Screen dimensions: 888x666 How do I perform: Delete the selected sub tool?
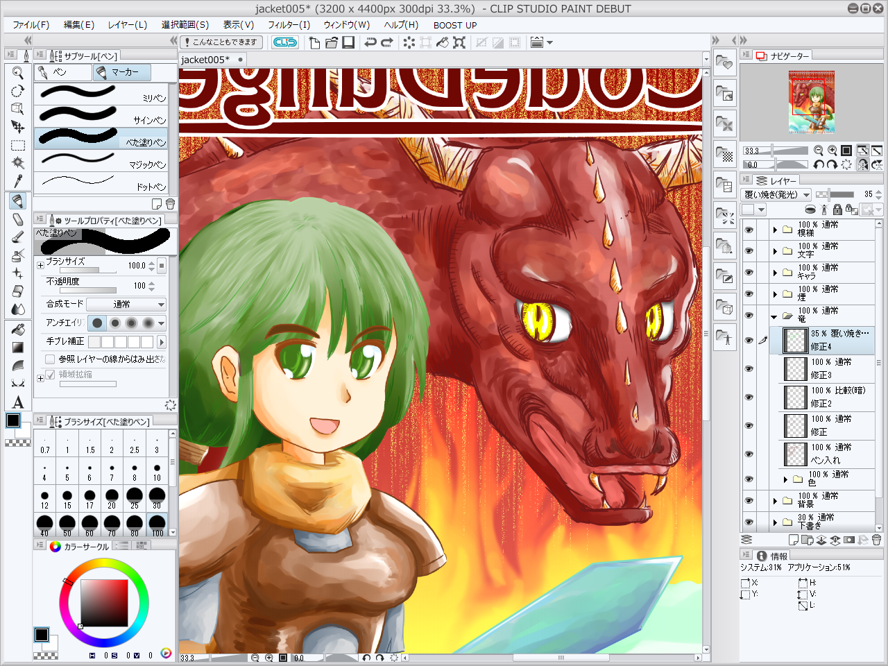(x=170, y=204)
